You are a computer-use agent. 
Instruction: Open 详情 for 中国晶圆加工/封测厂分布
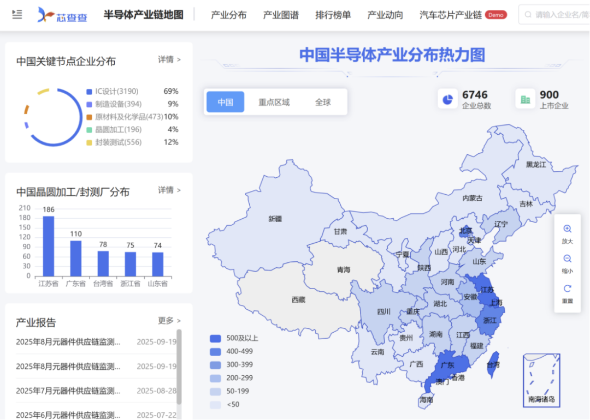[169, 190]
